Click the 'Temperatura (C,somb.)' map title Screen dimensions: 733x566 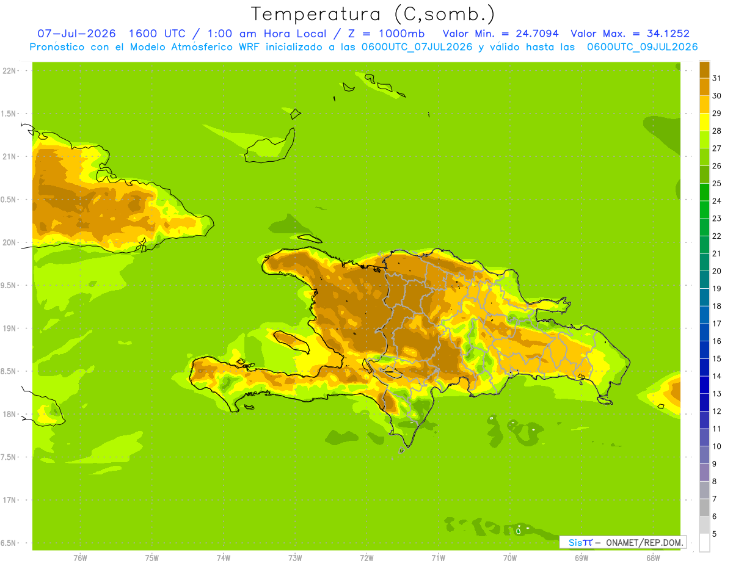coord(373,14)
